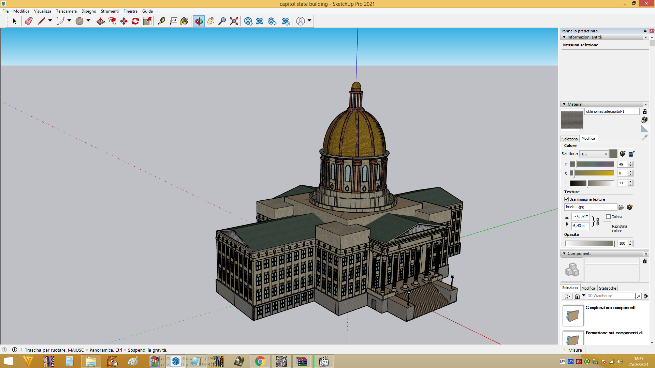Open 3D Warehouse from toolbar
The height and width of the screenshot is (368, 655).
coord(248,21)
